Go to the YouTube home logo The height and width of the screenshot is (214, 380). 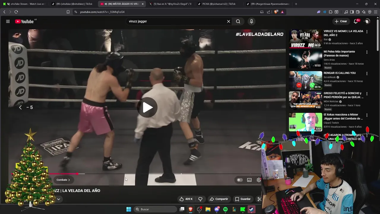(24, 21)
